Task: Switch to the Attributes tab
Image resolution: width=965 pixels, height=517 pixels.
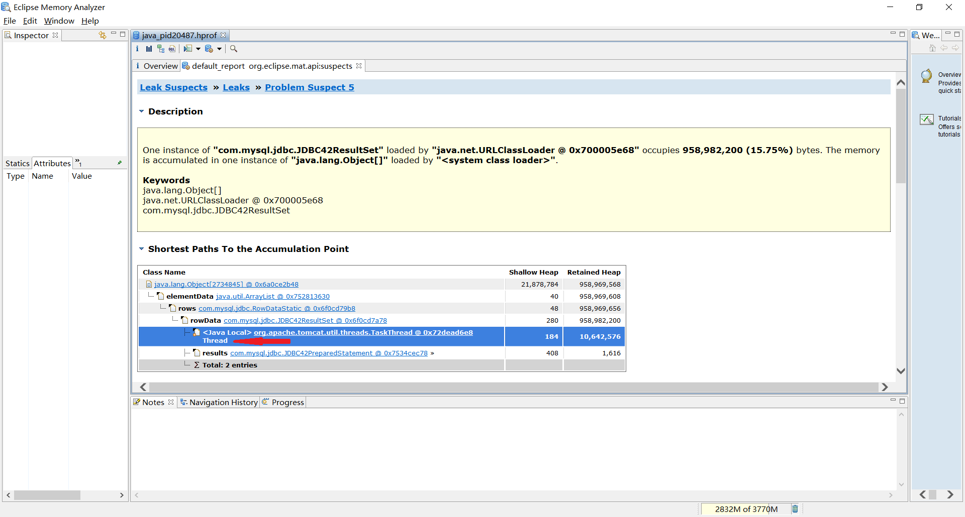Action: [x=52, y=163]
